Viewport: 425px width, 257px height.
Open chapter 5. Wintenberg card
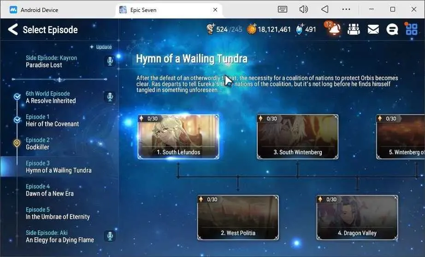(x=401, y=137)
